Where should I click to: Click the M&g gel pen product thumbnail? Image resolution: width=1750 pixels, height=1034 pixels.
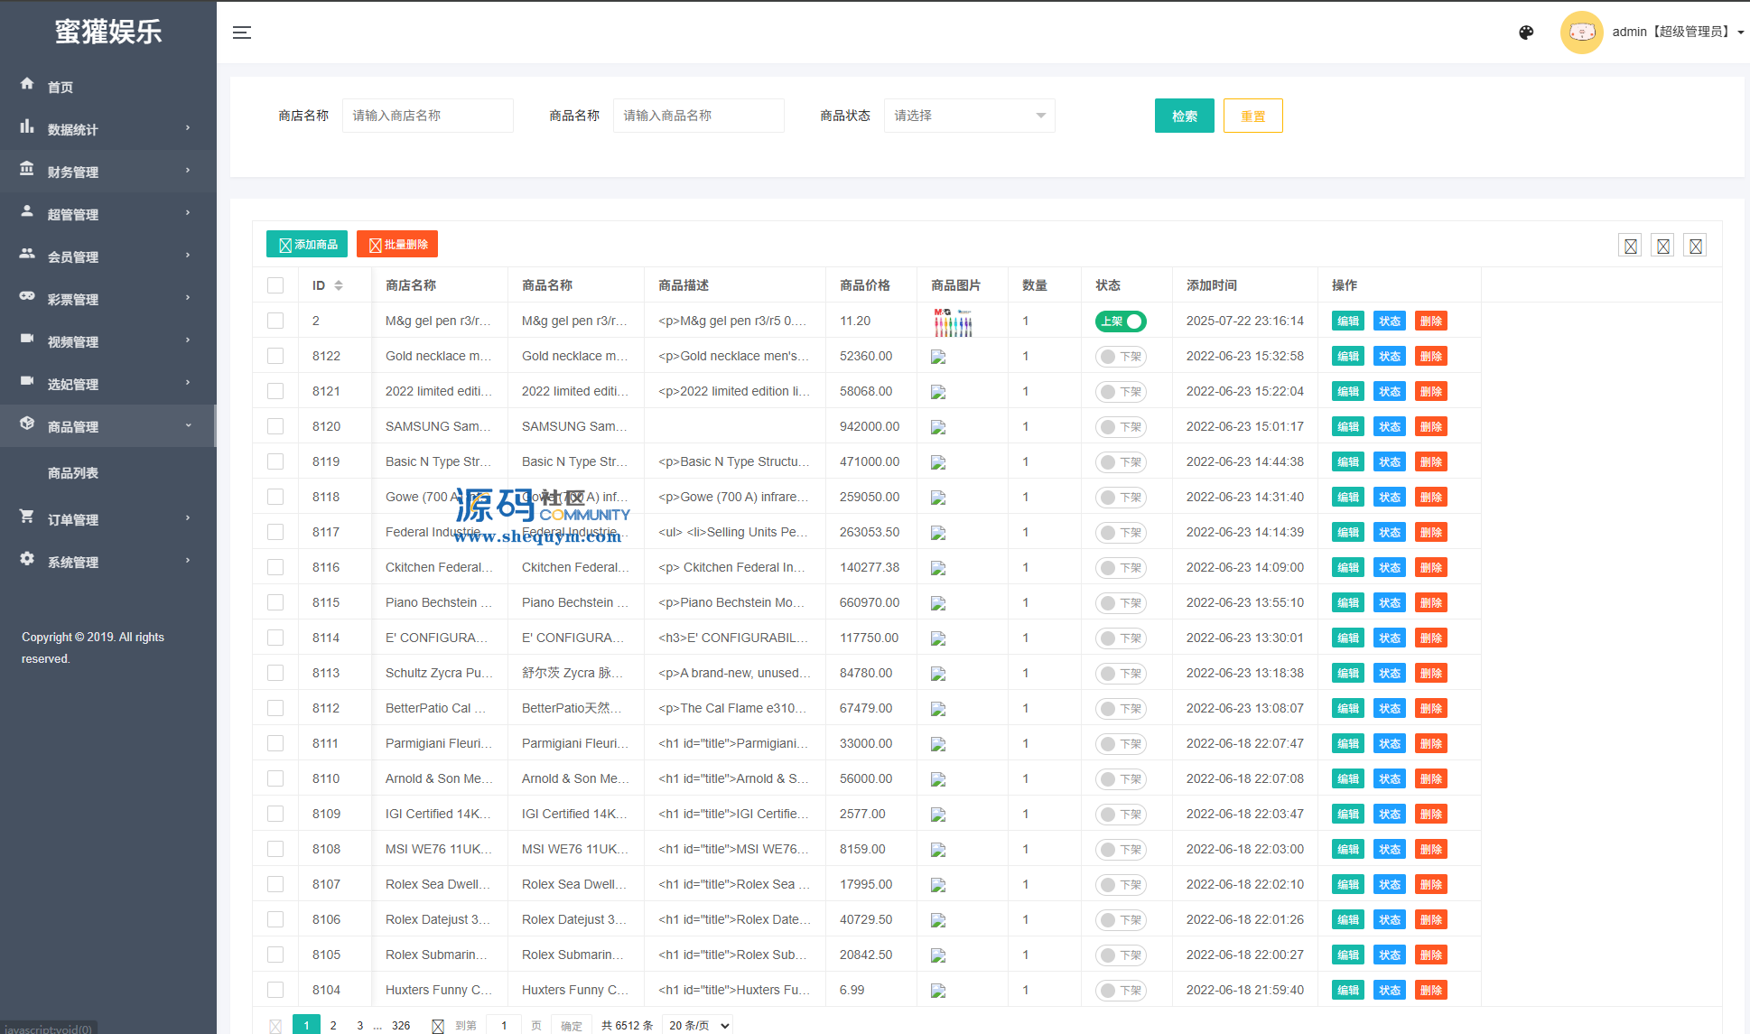953,321
